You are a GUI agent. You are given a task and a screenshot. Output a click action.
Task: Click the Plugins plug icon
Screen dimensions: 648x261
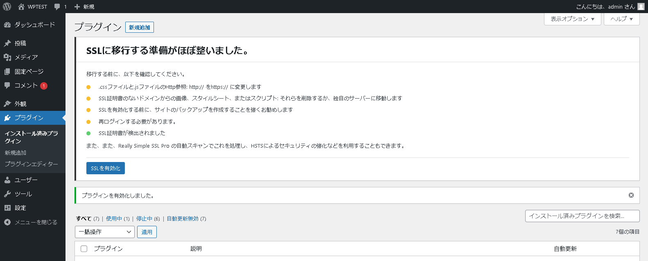(7, 118)
